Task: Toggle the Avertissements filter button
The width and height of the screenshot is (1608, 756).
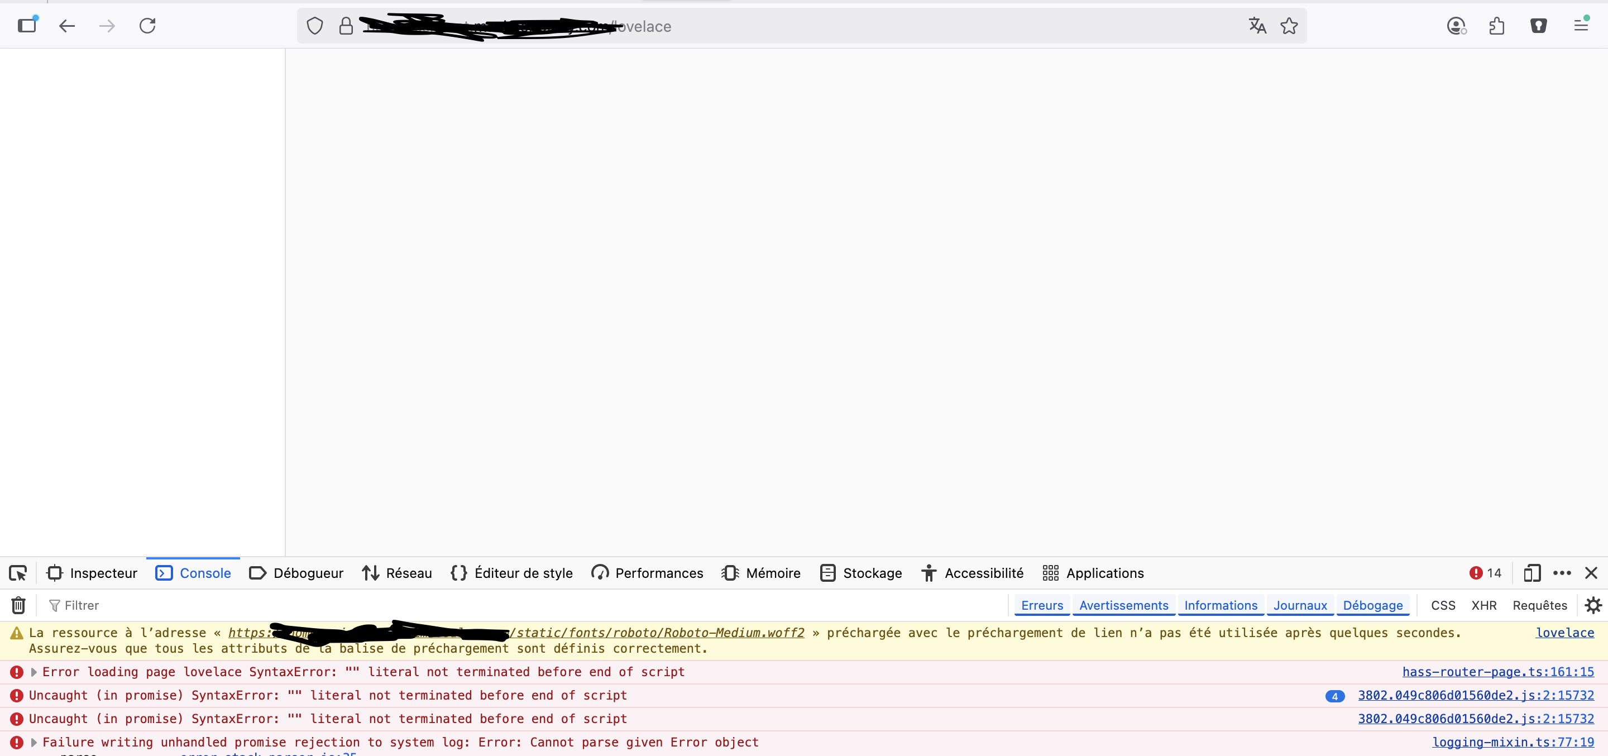Action: (x=1123, y=605)
